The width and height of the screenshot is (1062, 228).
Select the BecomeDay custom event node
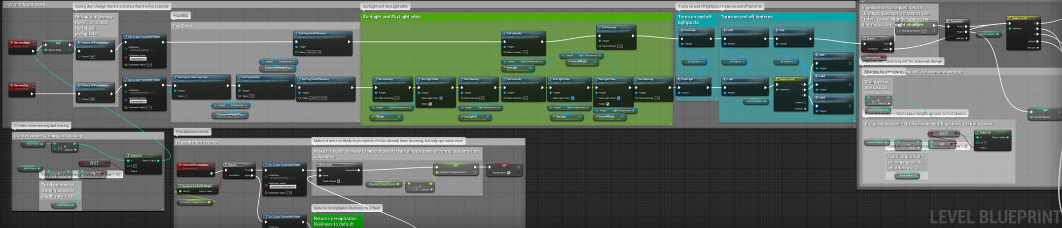[x=22, y=89]
